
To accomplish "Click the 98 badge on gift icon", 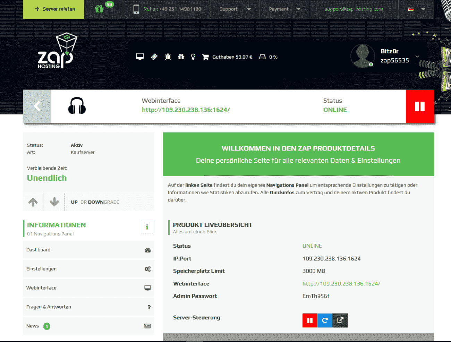I will 110,4.
